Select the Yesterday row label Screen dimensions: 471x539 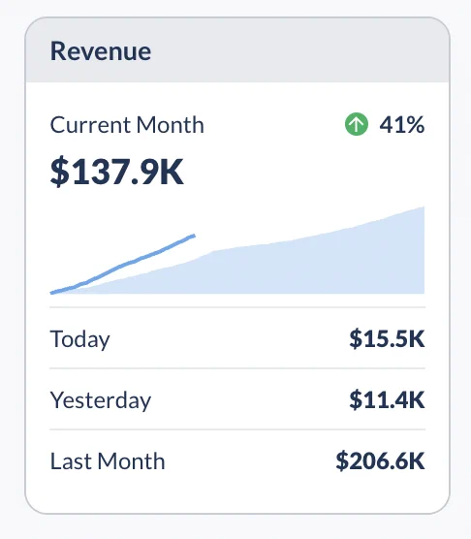click(x=101, y=400)
